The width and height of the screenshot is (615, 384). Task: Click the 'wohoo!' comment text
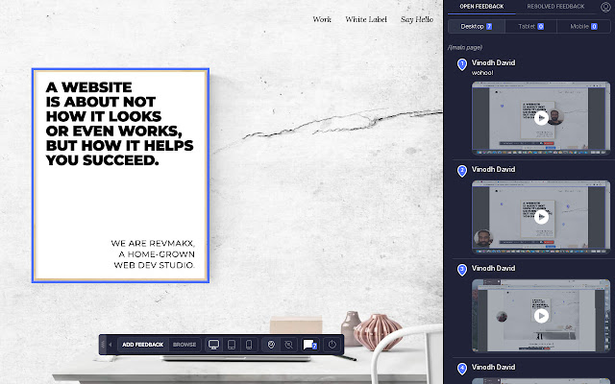tap(482, 73)
